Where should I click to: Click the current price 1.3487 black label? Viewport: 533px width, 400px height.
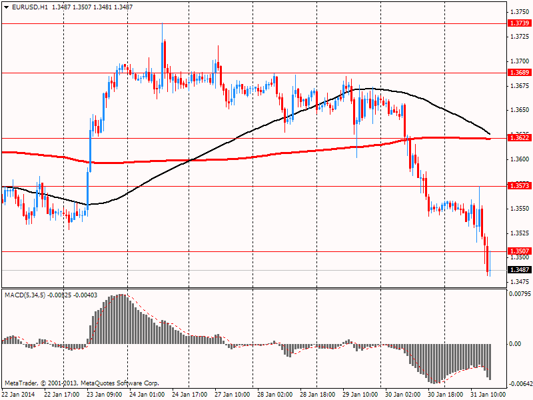(x=520, y=270)
